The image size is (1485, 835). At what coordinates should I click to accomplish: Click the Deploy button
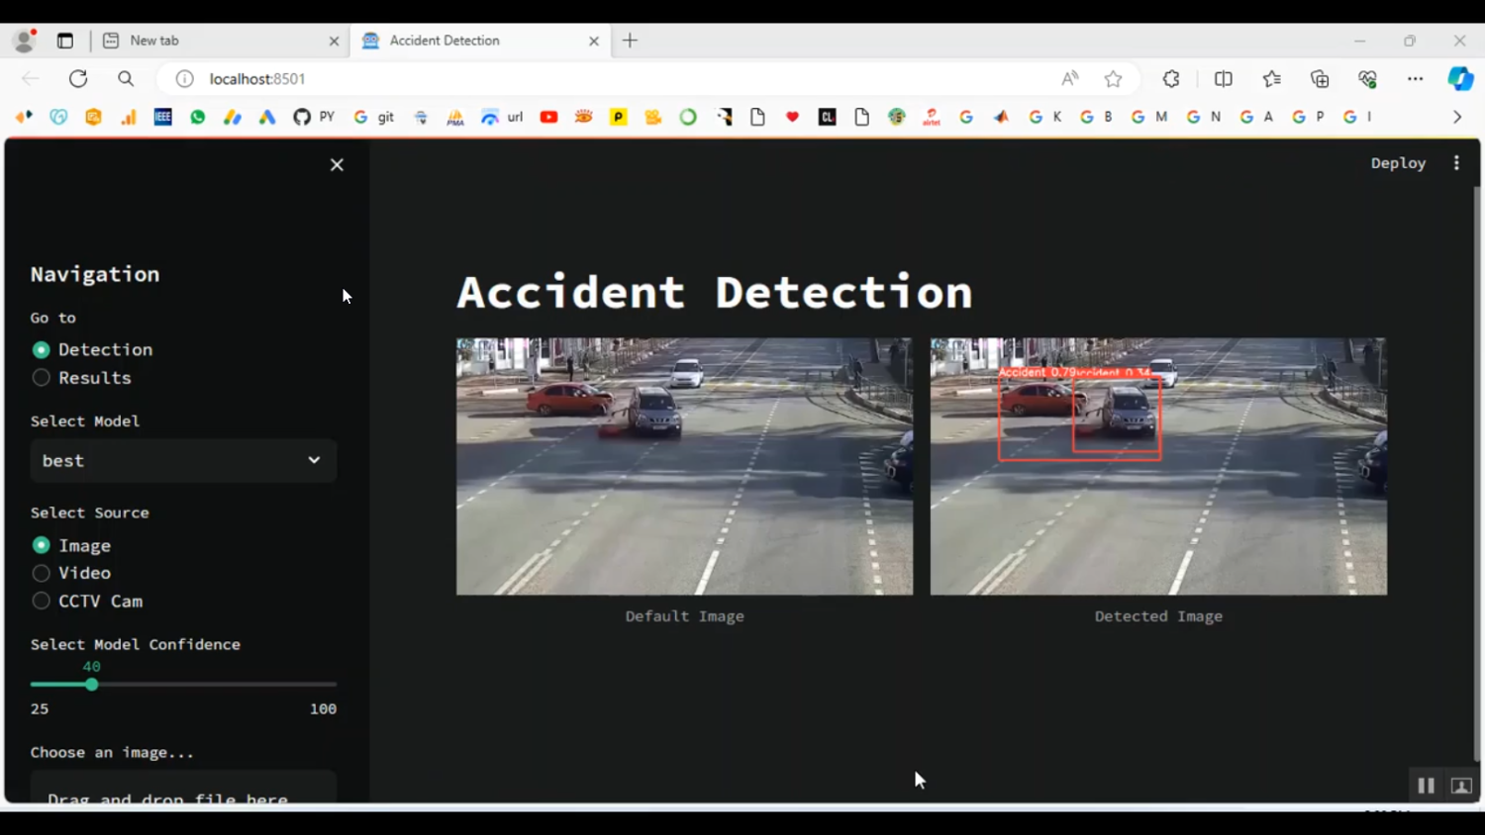[x=1398, y=162]
